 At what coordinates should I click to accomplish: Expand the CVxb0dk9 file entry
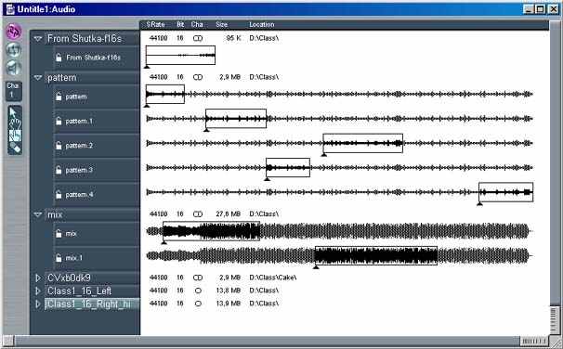click(x=38, y=278)
